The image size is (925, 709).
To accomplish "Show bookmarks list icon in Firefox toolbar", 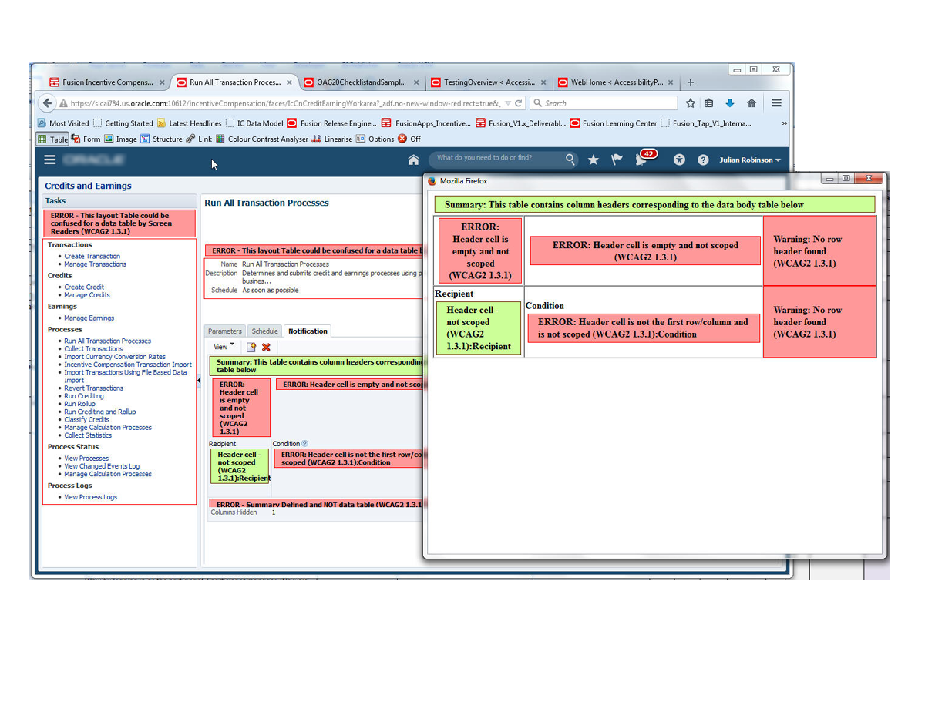I will click(x=708, y=102).
